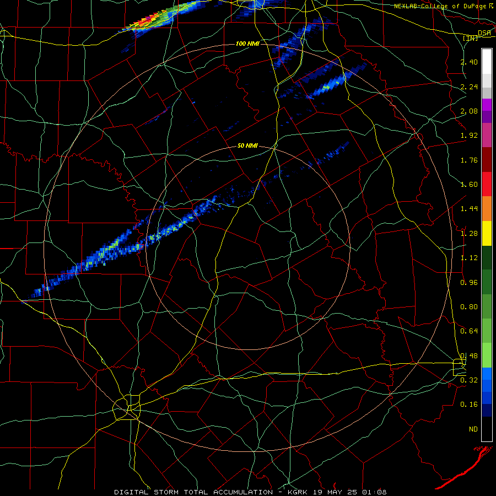Pick the bright magenta legend swatch
The height and width of the screenshot is (496, 496).
pyautogui.click(x=487, y=105)
